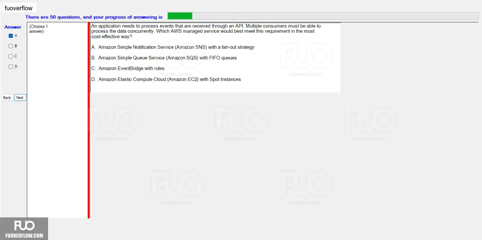Select option D text about EC2 Spot Instances
The width and height of the screenshot is (482, 240).
click(x=166, y=79)
